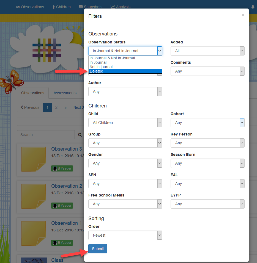Click B Yeager tag on Observation 2
Screen dimensions: 257x263
62,206
